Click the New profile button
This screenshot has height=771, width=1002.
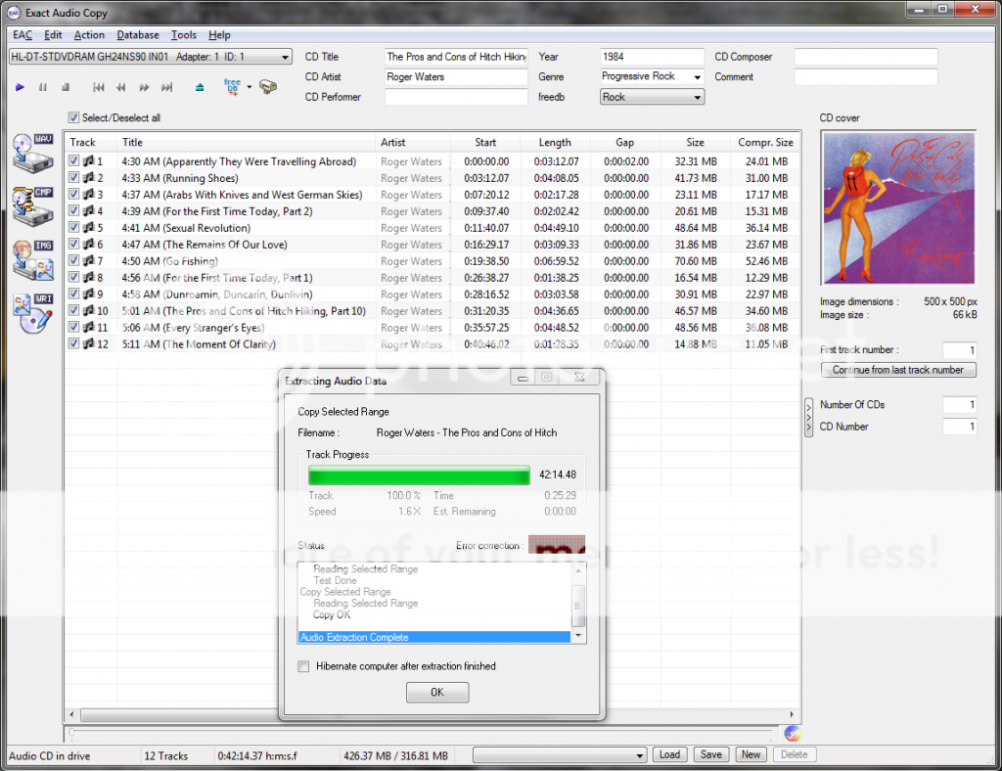coord(751,755)
